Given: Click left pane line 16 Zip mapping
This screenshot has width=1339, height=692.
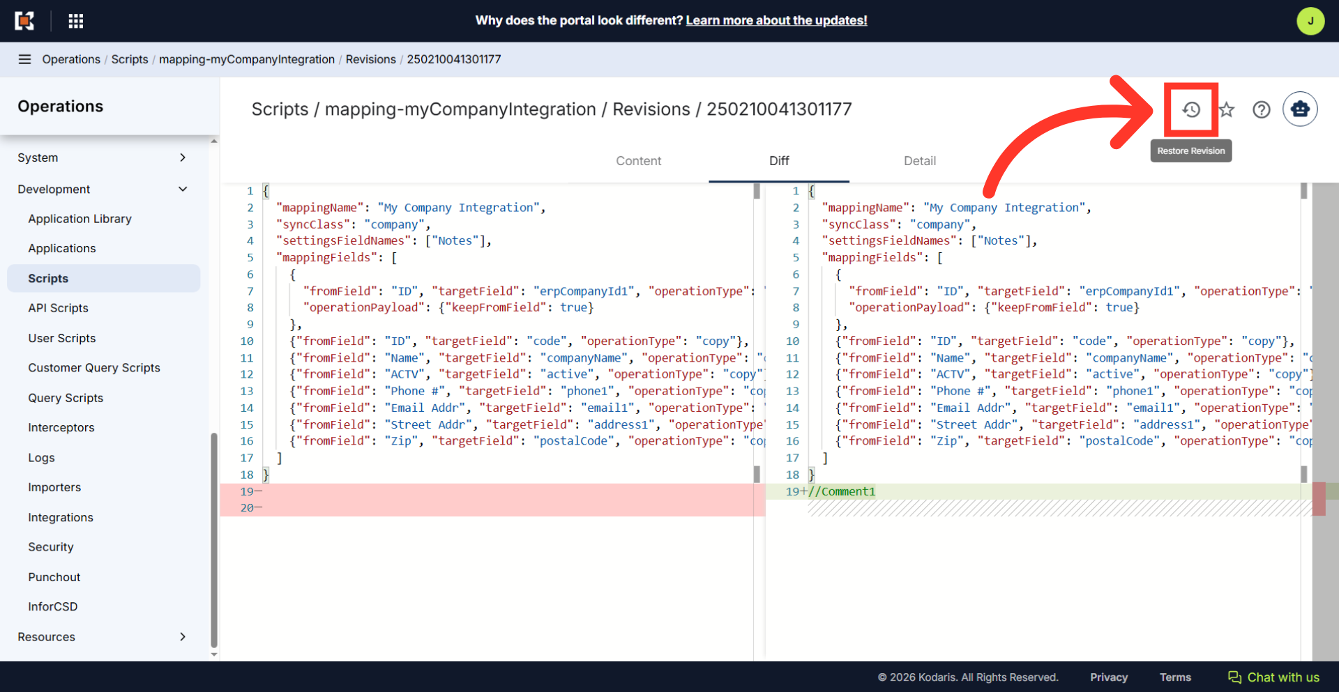Looking at the screenshot, I should (528, 441).
